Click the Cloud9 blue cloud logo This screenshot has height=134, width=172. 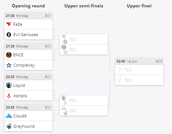tap(9, 116)
